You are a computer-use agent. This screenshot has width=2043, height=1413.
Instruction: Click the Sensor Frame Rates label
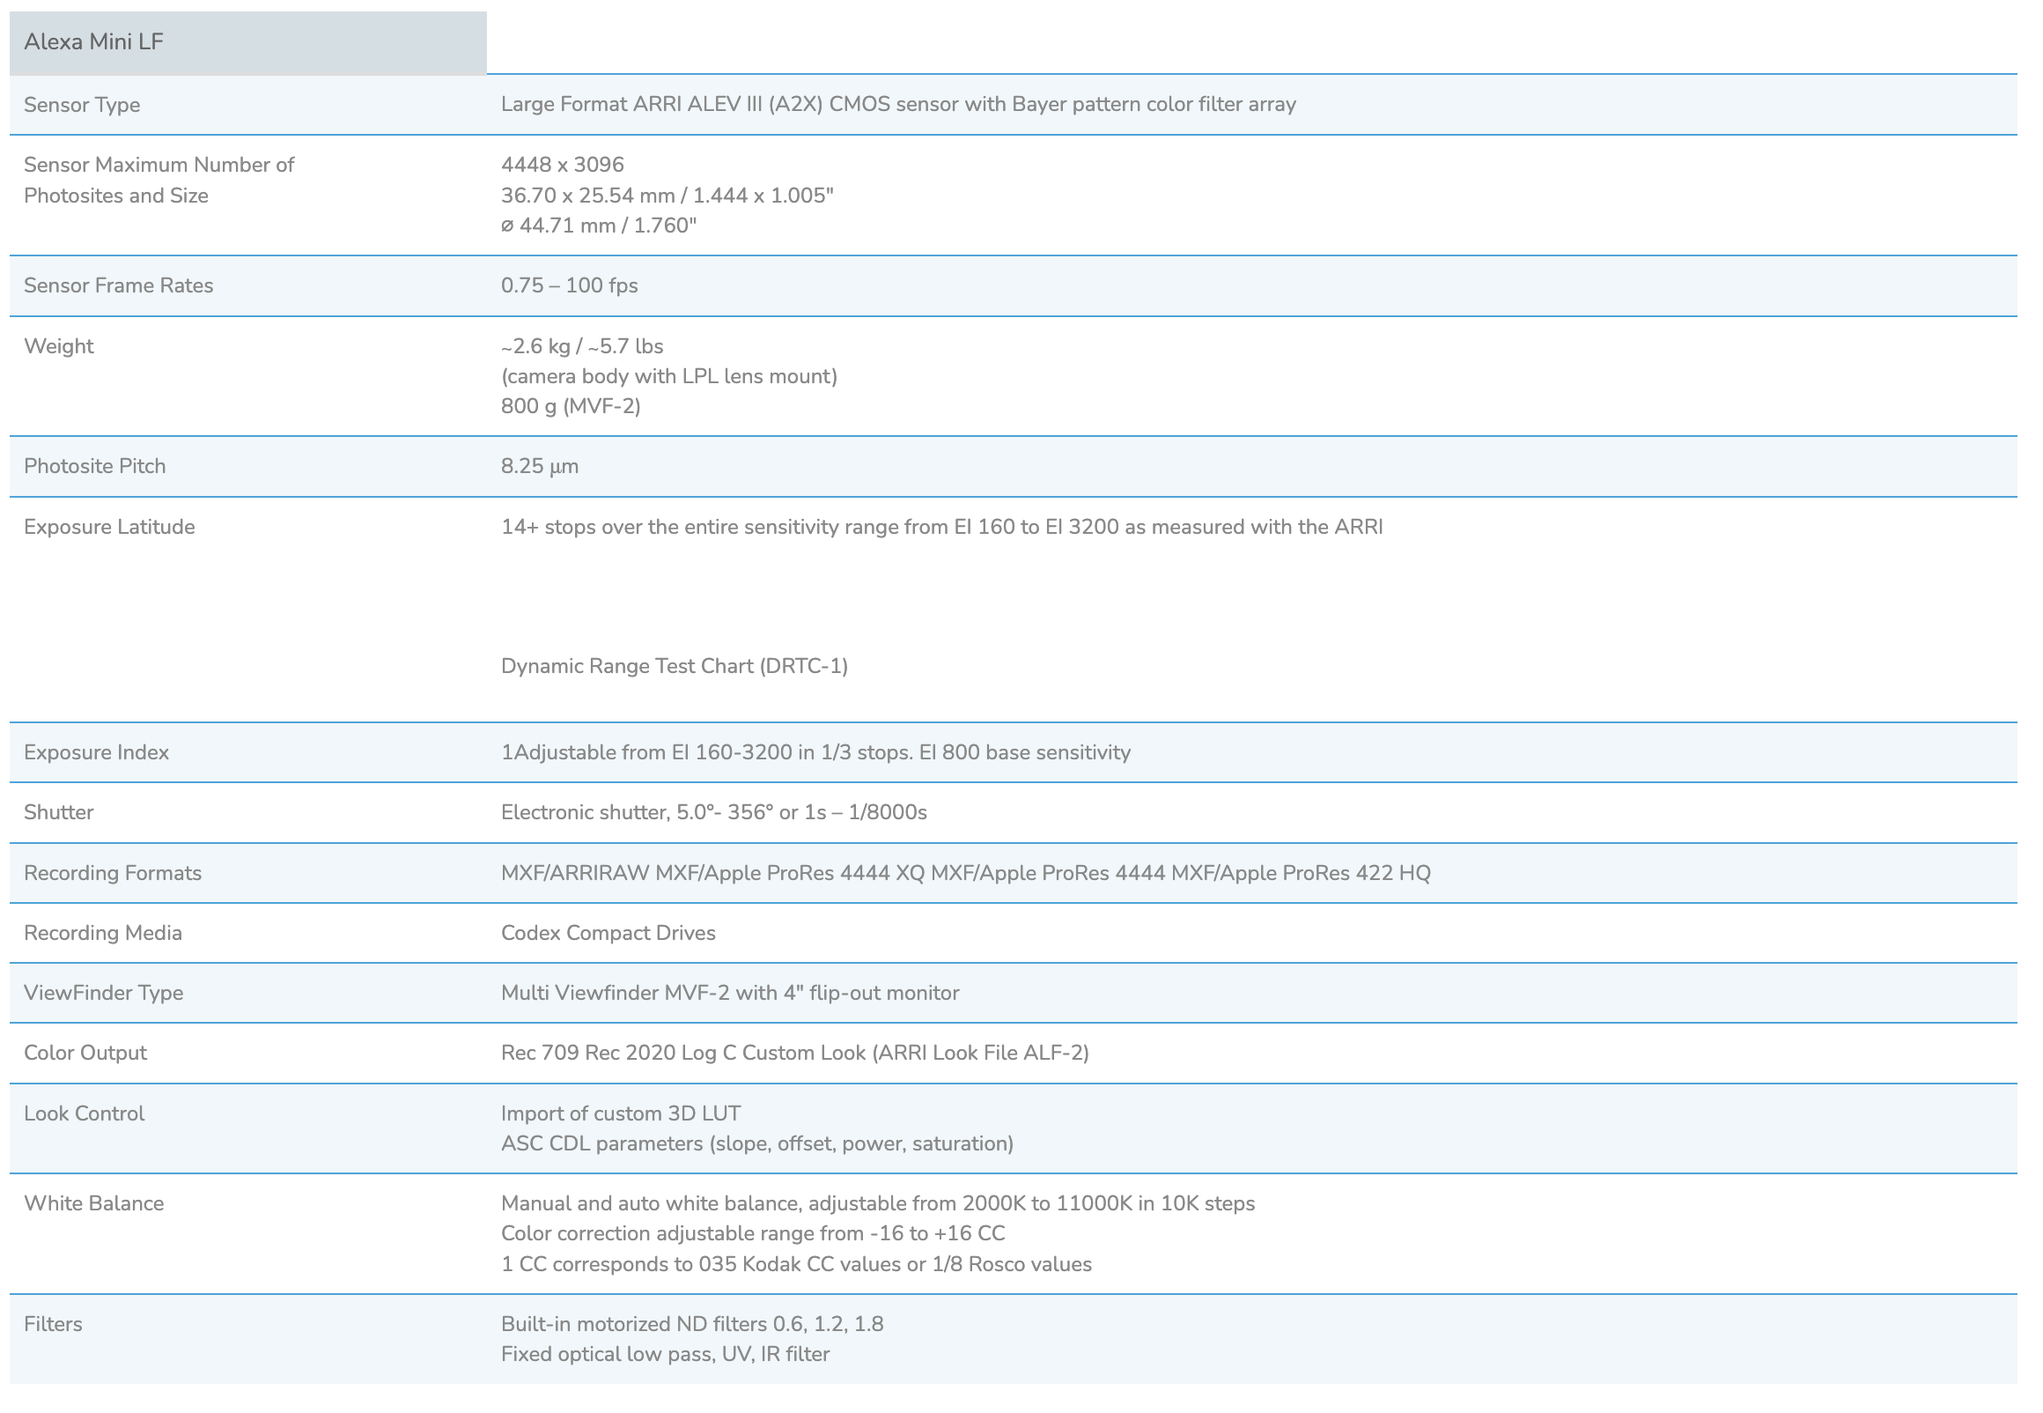(x=119, y=285)
